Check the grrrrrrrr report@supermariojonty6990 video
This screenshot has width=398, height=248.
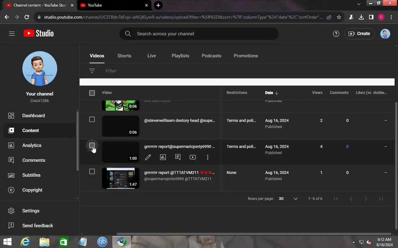[x=92, y=145]
